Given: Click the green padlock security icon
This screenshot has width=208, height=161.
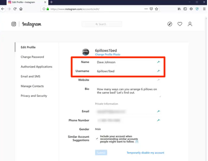Looking at the screenshot, I should [48, 9].
